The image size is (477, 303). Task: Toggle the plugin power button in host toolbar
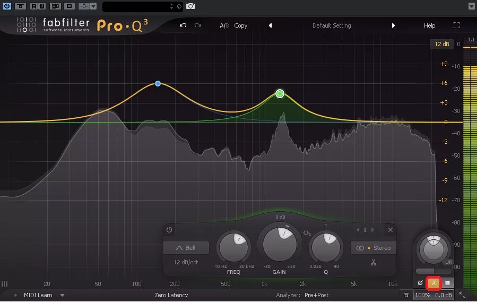point(7,6)
